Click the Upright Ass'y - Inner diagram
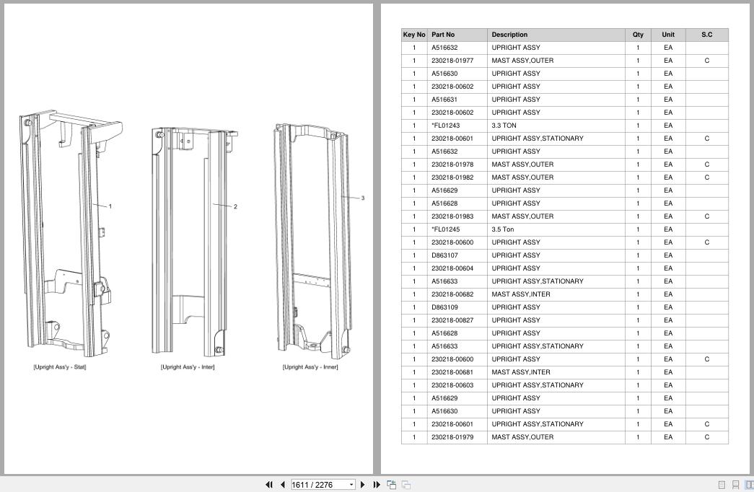This screenshot has width=754, height=492. click(312, 240)
